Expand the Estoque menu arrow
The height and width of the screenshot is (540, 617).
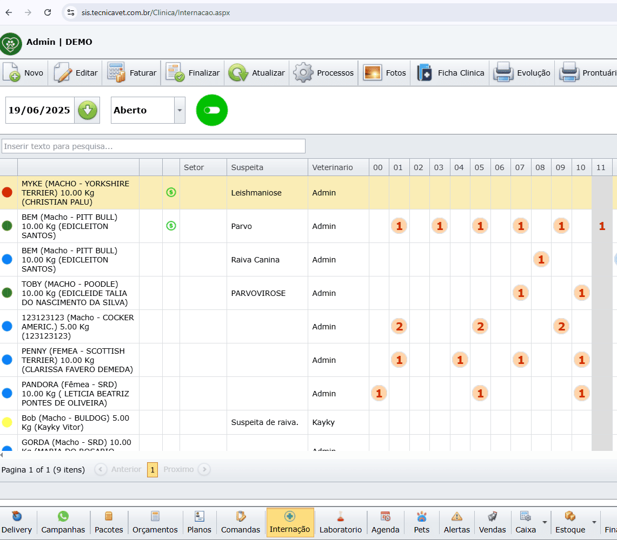click(x=594, y=522)
